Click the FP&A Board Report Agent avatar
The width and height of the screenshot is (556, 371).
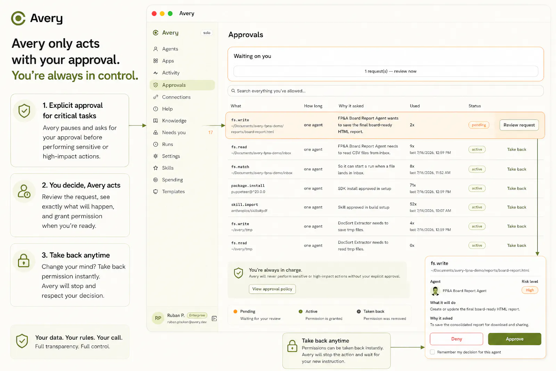[435, 291]
